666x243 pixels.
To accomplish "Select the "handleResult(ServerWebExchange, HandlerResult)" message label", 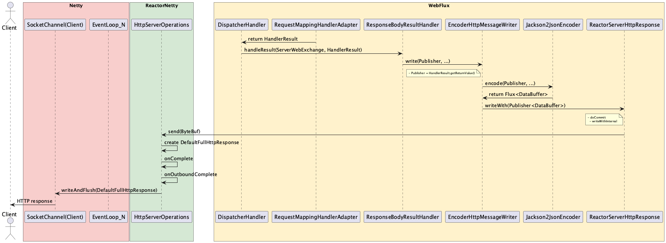I will tap(303, 50).
